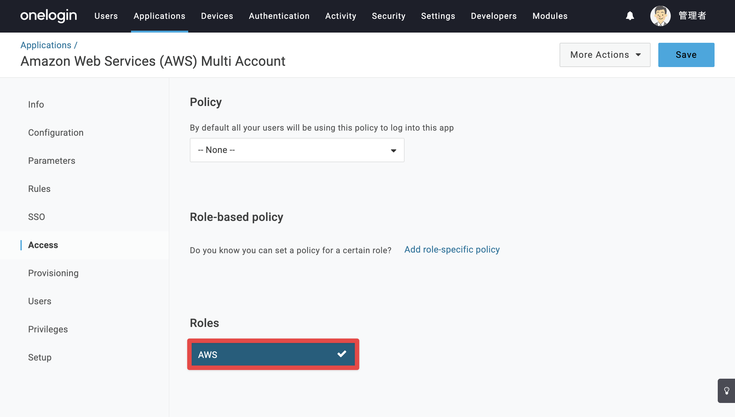
Task: Switch to the Parameters sidebar tab
Action: pos(52,161)
